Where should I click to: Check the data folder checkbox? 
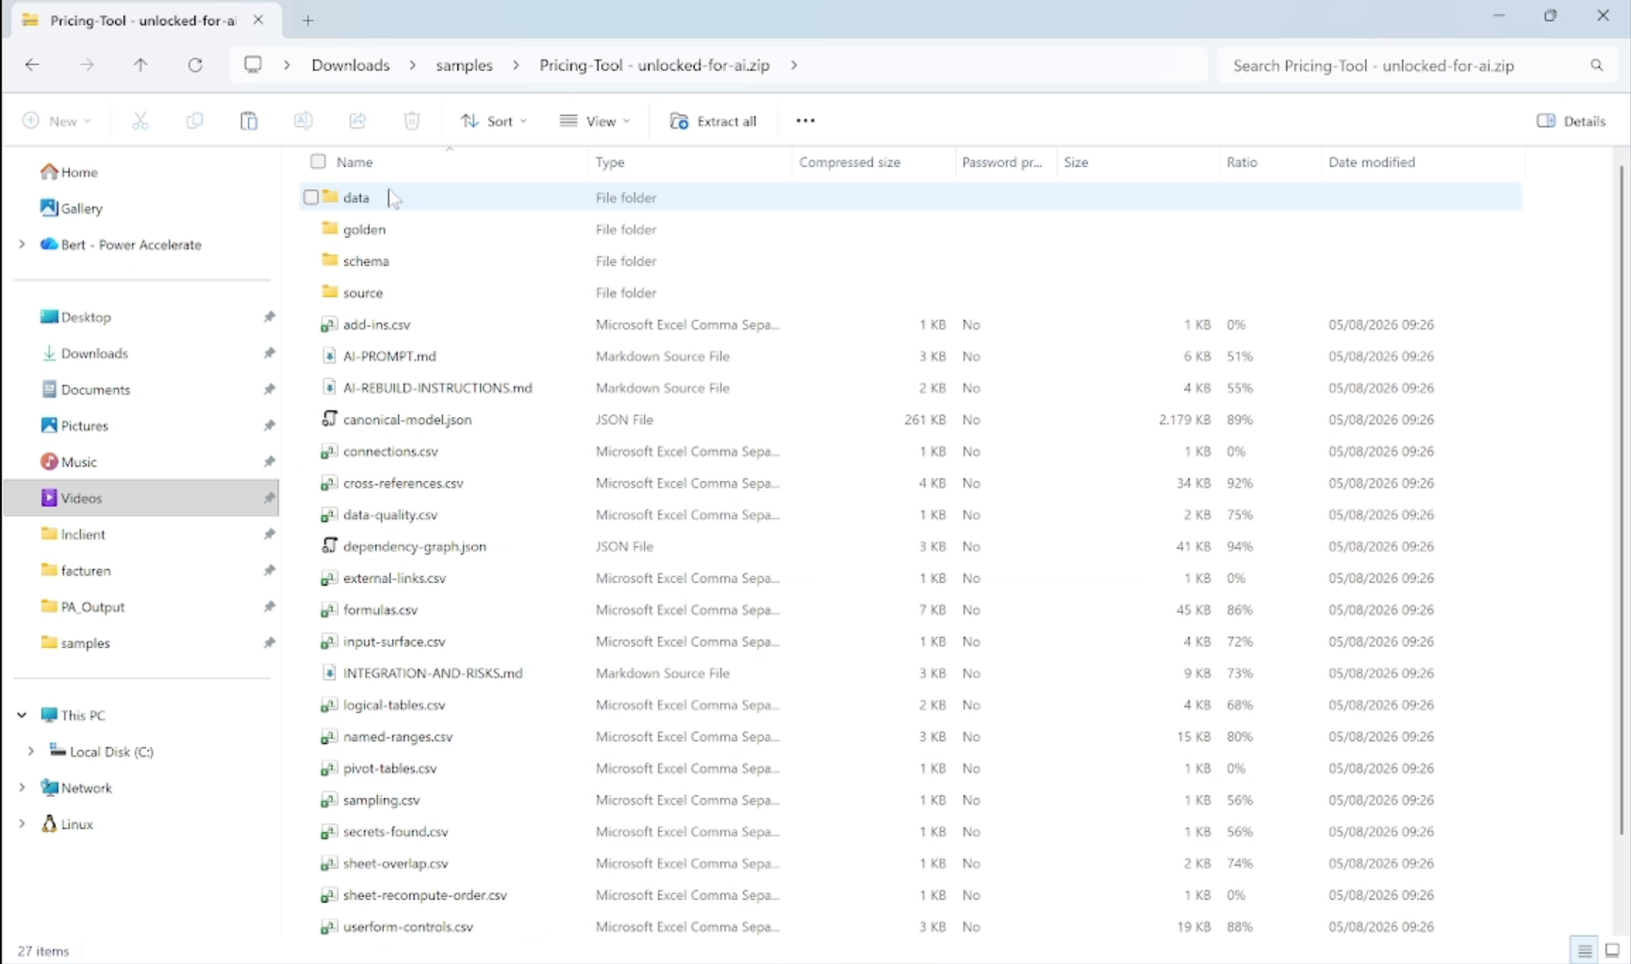click(310, 197)
